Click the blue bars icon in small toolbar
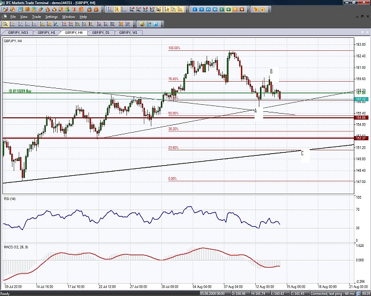371x296 pixels. pos(156,24)
